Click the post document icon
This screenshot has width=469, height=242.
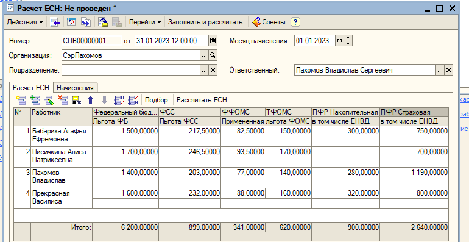[103, 22]
